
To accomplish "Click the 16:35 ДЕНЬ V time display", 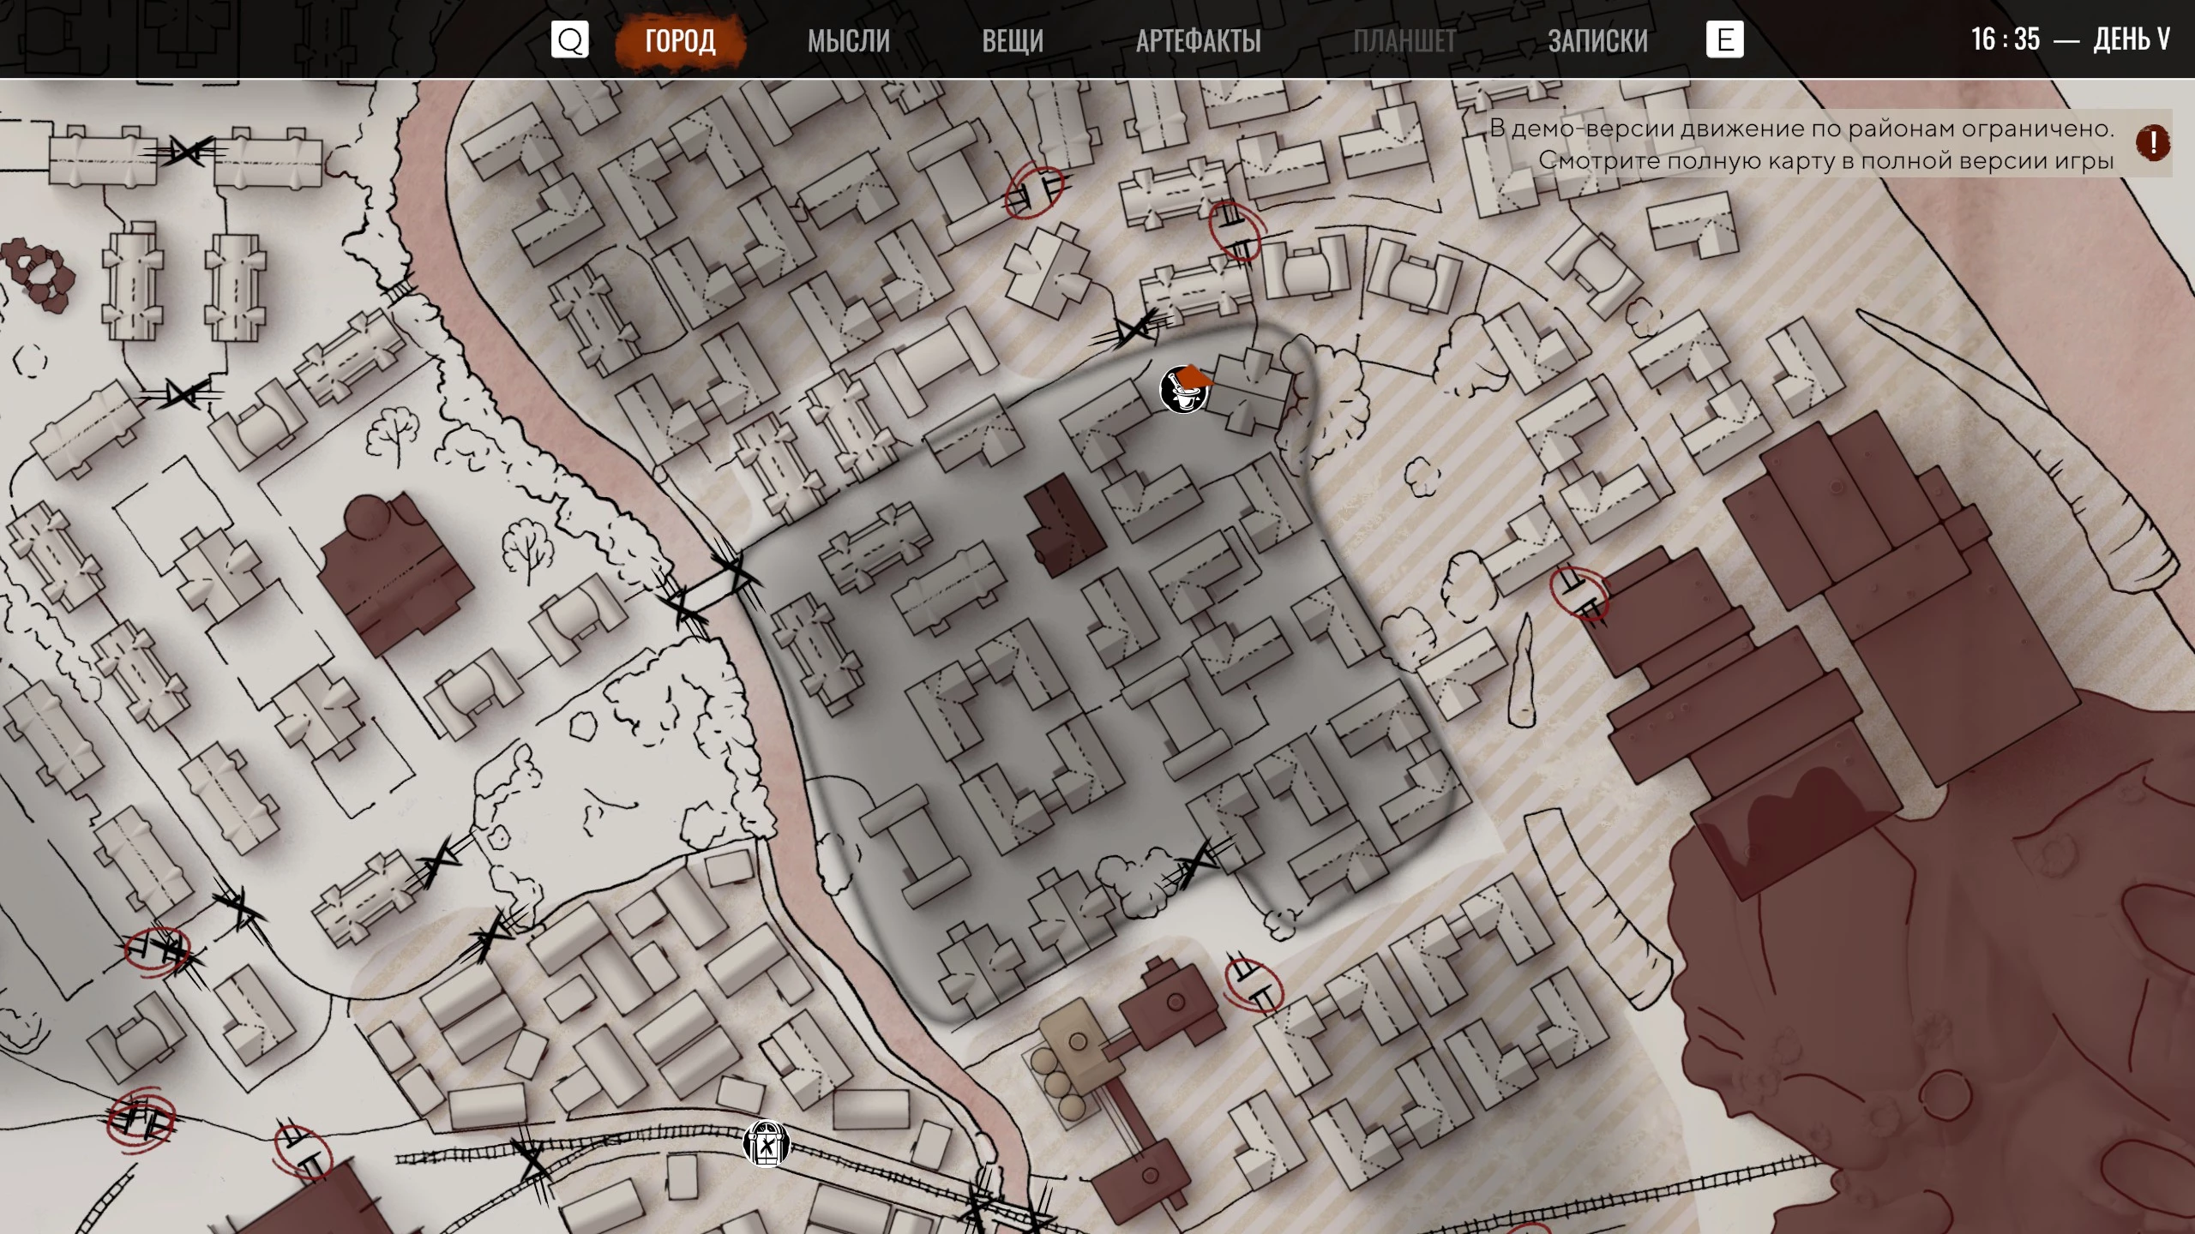I will (x=2069, y=39).
